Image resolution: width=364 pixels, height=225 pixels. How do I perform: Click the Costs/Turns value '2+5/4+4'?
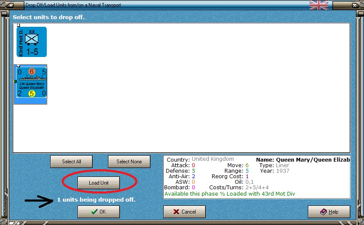257,188
